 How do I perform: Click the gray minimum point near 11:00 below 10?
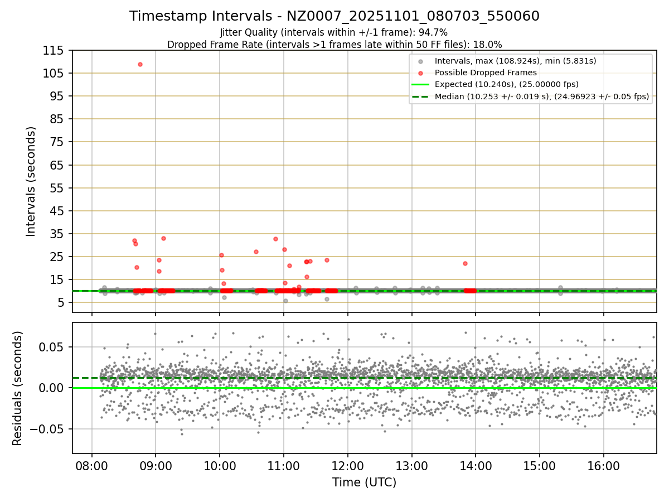pos(285,301)
